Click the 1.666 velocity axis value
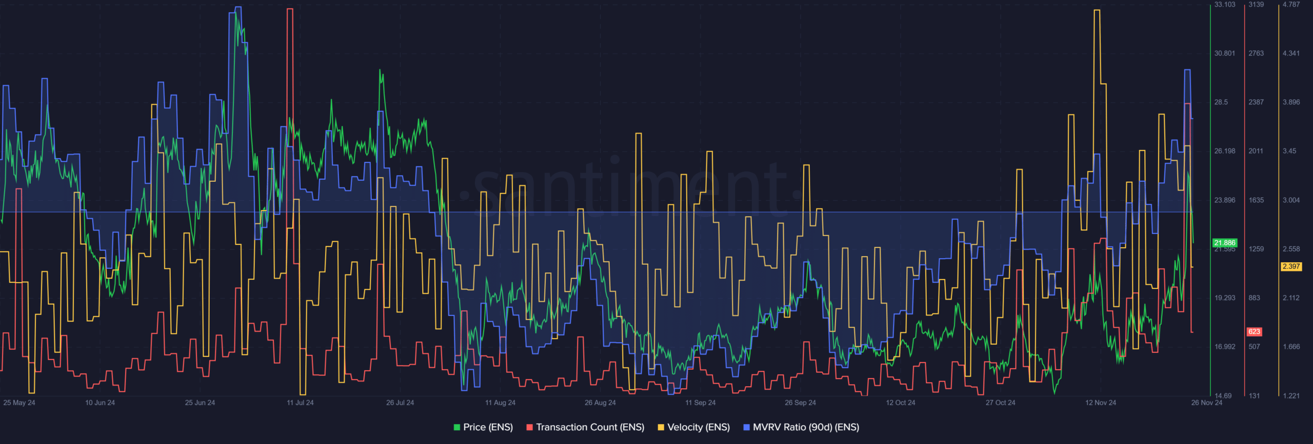Viewport: 1313px width, 444px height. pos(1291,347)
